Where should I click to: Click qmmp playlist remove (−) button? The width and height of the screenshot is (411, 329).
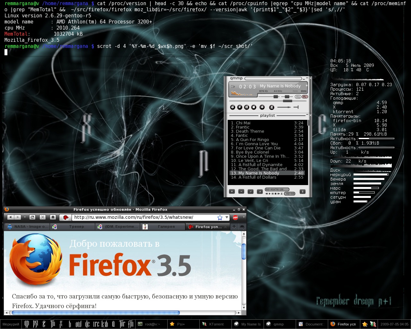[241, 191]
